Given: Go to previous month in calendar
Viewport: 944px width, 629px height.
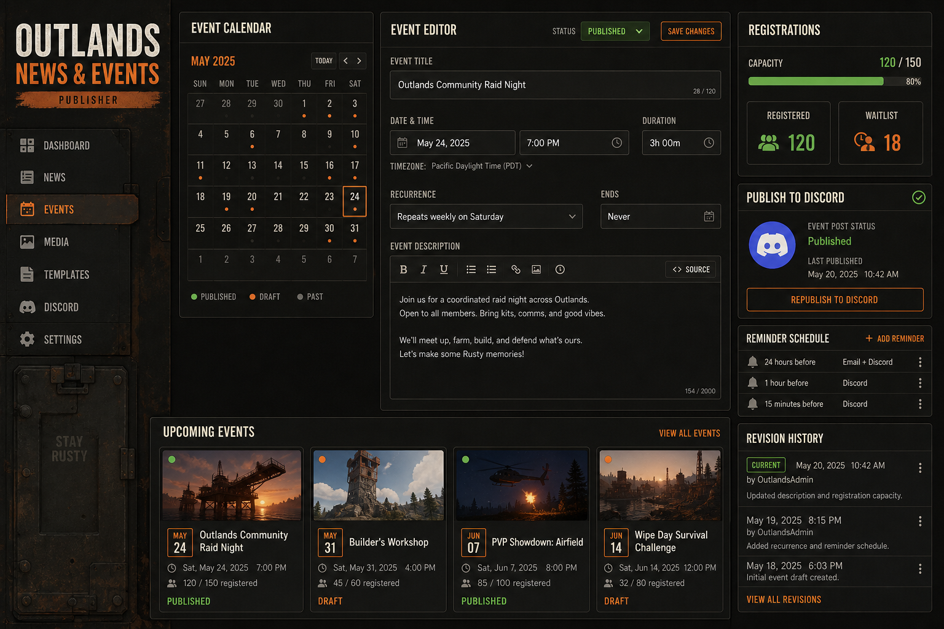Looking at the screenshot, I should tap(345, 61).
